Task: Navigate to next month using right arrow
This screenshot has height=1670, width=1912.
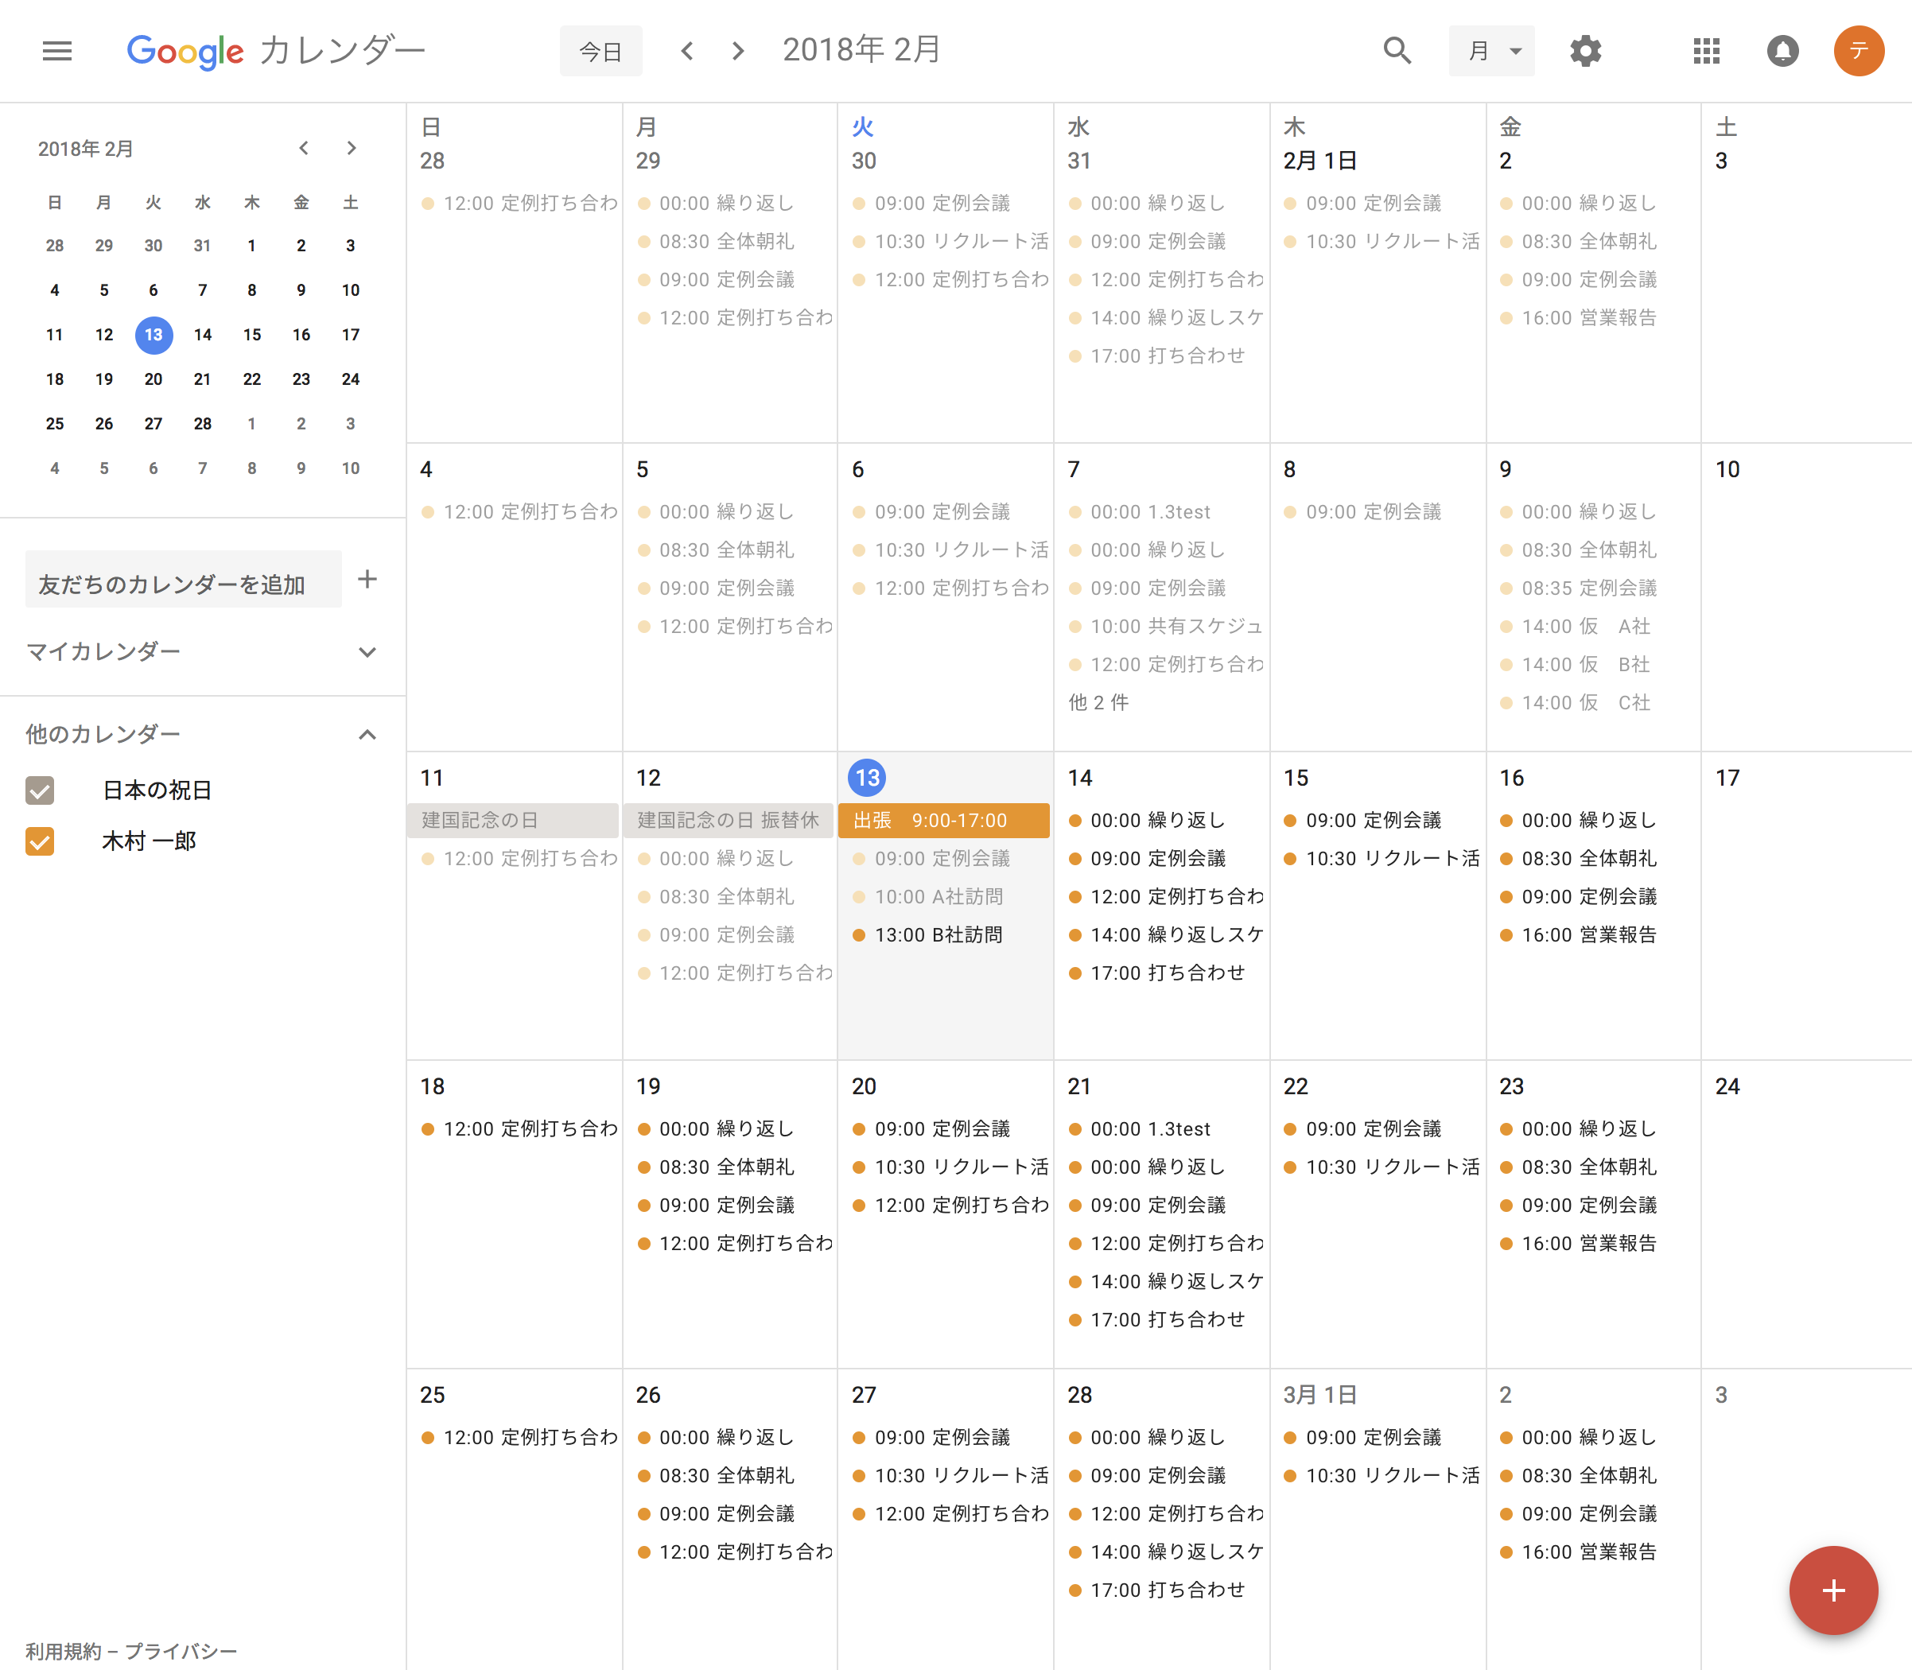Action: 735,50
